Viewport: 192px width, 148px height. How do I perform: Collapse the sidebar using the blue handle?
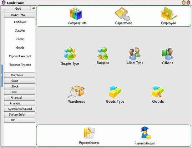(x=1, y=76)
